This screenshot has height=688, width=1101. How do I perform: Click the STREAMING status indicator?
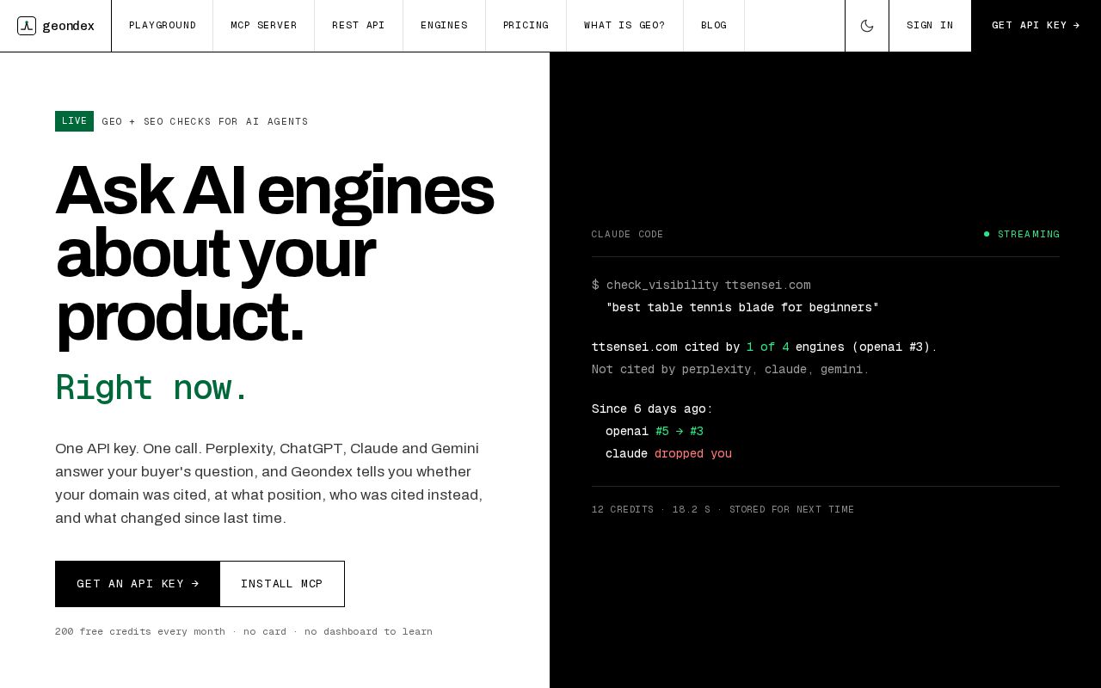point(1022,234)
